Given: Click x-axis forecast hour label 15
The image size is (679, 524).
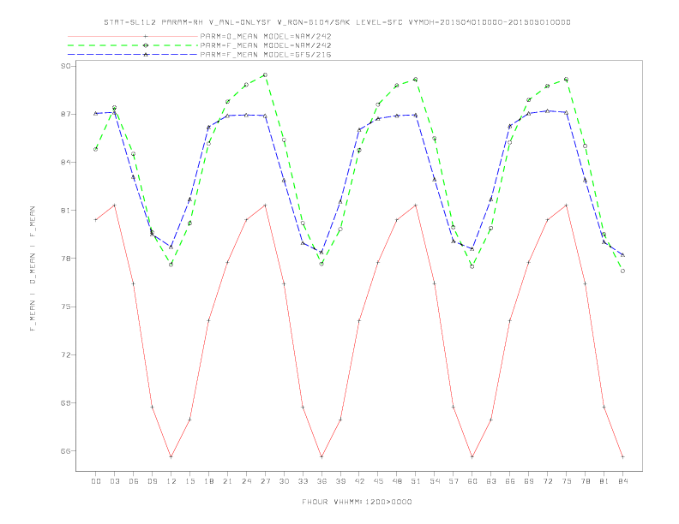Looking at the screenshot, I should pyautogui.click(x=189, y=481).
